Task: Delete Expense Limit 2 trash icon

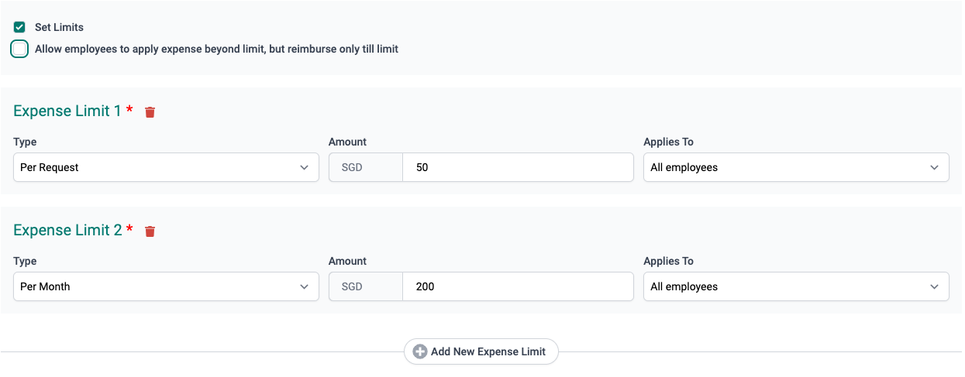Action: (x=150, y=231)
